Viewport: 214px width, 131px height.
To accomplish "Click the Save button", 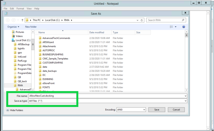I will 157,110.
